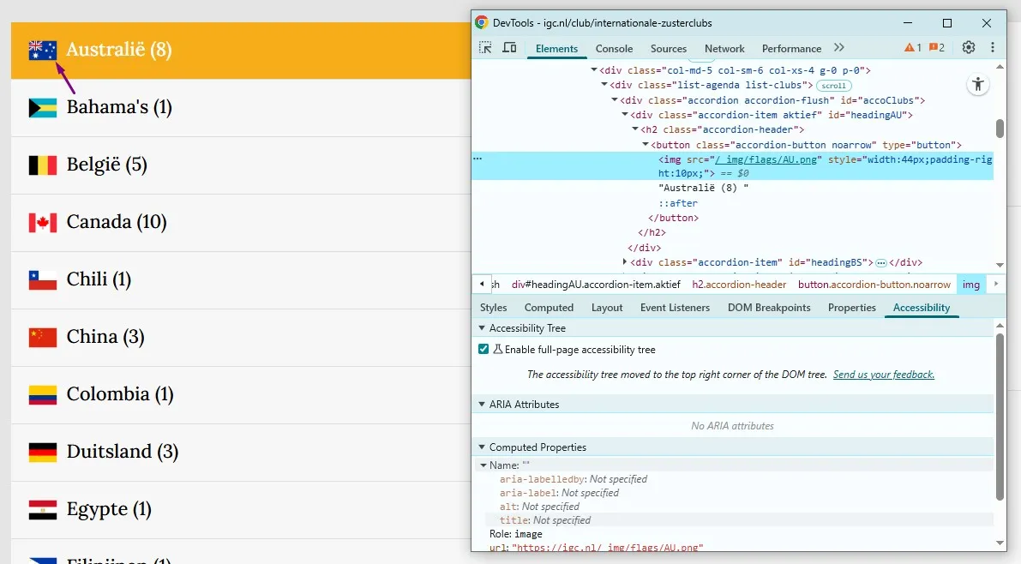The width and height of the screenshot is (1021, 564).
Task: Follow the Send us your feedback link
Action: pos(884,375)
